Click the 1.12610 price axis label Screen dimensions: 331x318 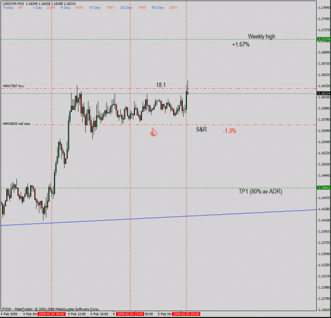click(324, 310)
